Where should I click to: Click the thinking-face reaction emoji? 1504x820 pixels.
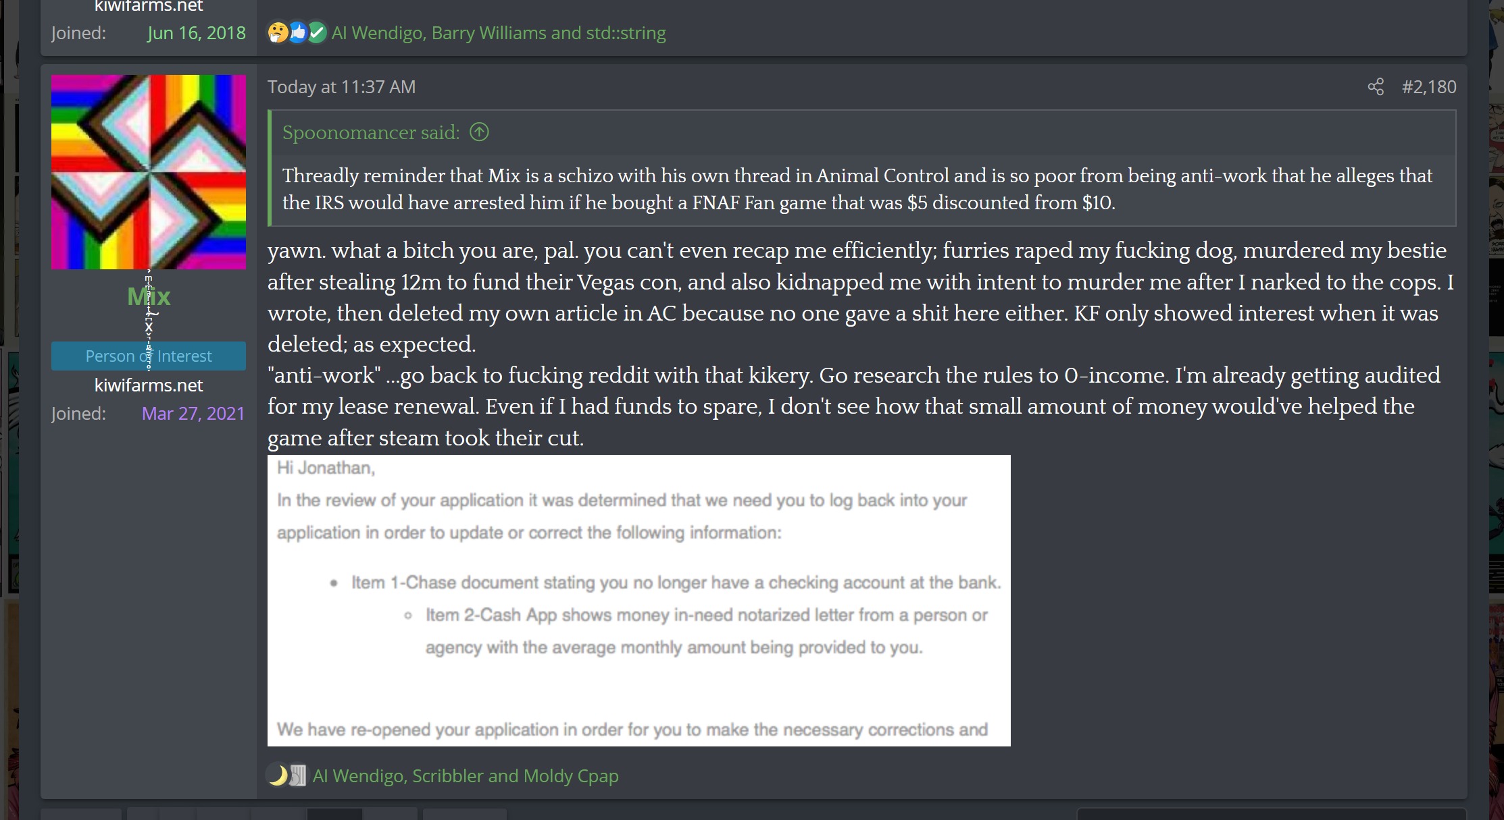(278, 32)
